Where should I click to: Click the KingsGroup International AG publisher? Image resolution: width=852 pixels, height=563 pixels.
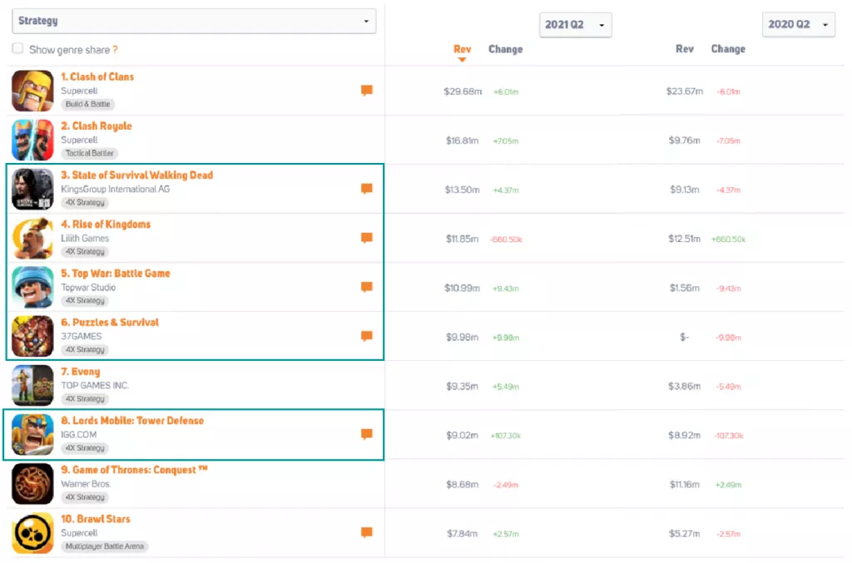click(115, 189)
